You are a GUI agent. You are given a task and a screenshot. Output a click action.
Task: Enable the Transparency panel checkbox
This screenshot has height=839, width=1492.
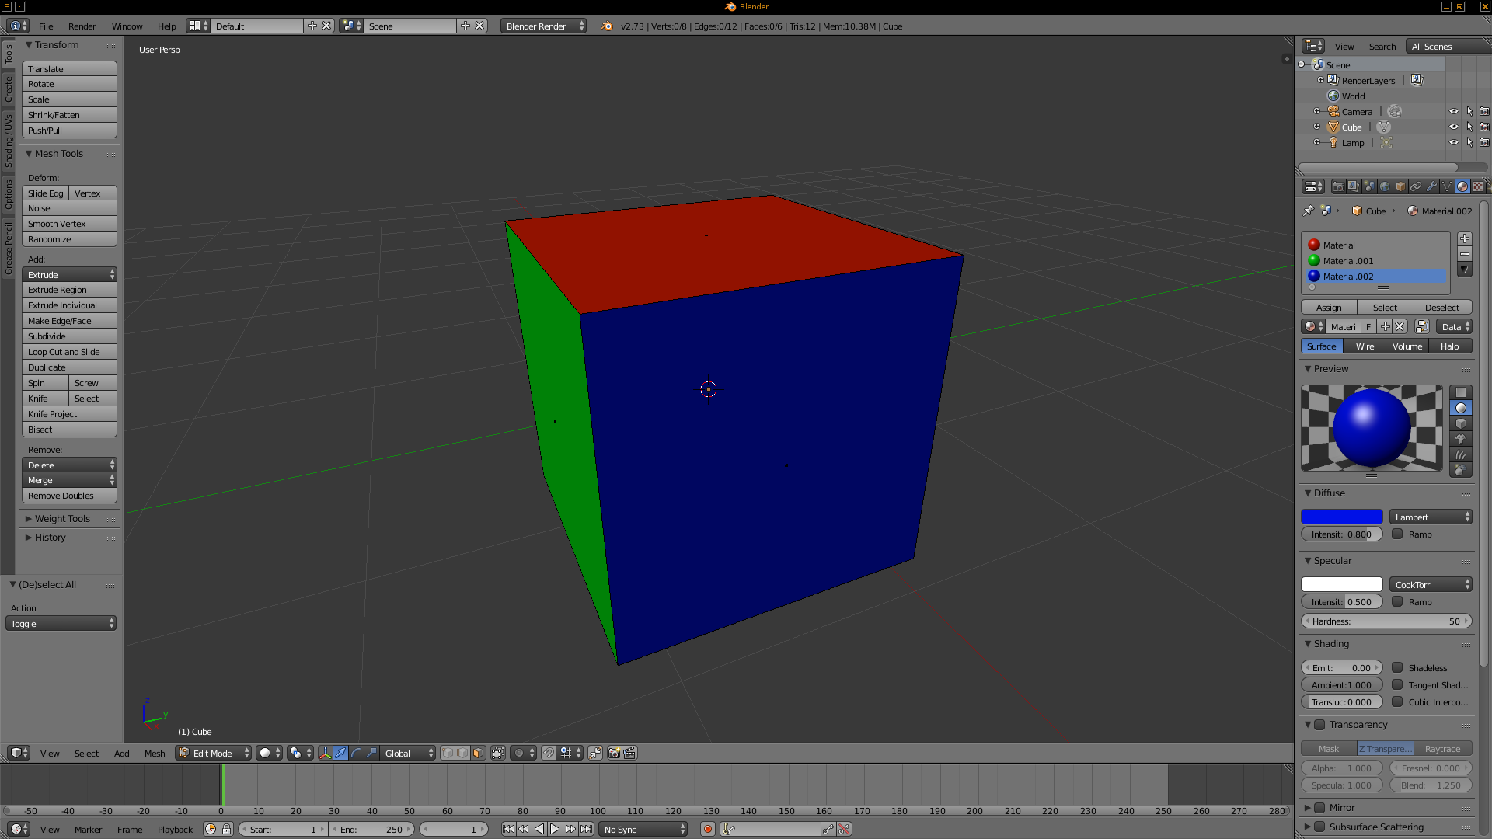(1319, 724)
